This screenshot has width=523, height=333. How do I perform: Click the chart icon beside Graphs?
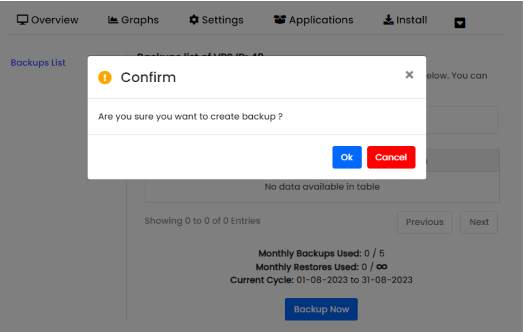pos(113,20)
